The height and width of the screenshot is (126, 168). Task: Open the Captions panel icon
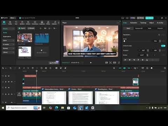(x=42, y=23)
